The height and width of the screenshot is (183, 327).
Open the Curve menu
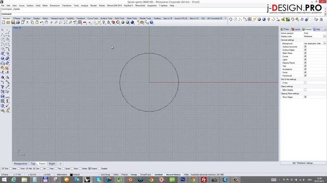21,6
